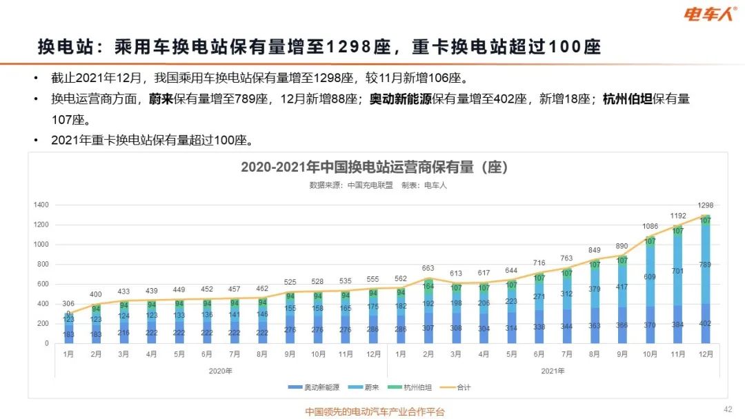This screenshot has width=745, height=419.
Task: Click the bold 奥动新能源 in the bullet text
Action: click(401, 99)
